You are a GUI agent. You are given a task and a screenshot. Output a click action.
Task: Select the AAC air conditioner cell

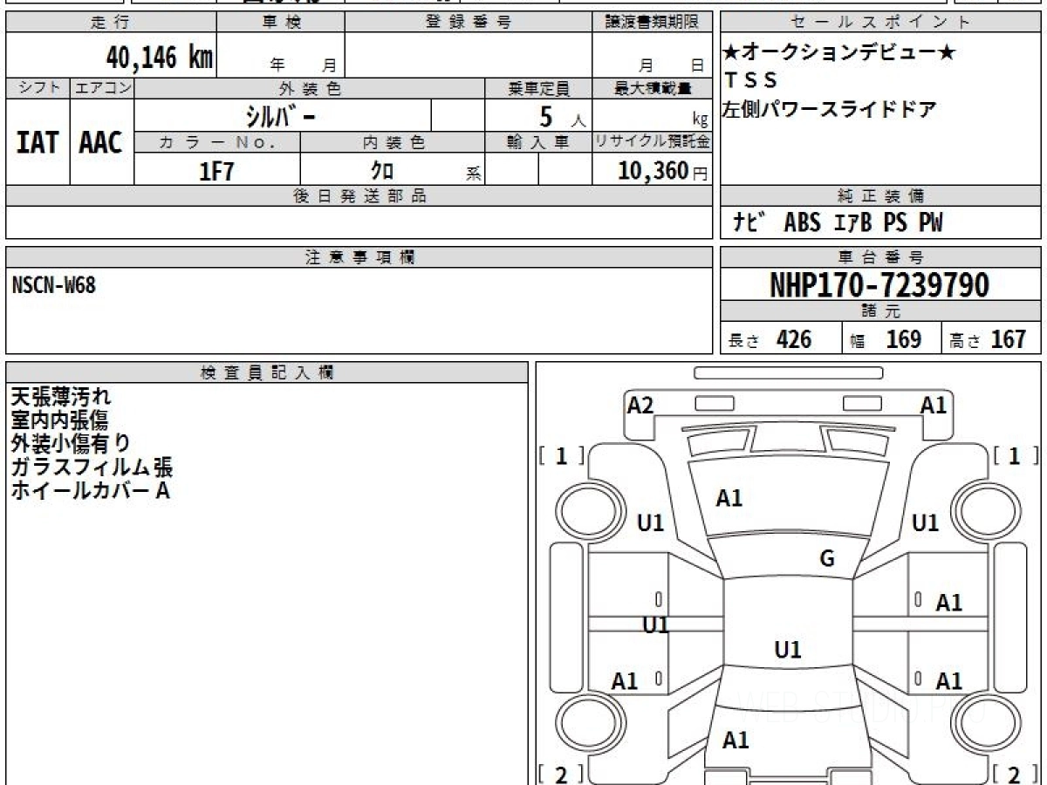101,143
